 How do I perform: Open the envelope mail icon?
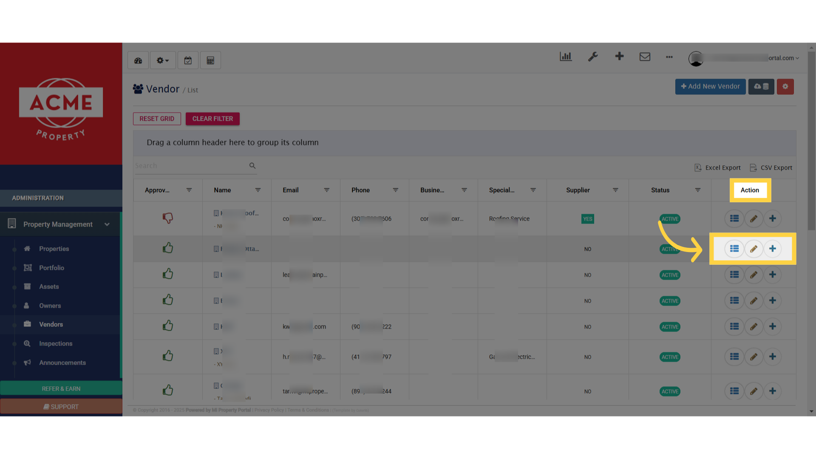pyautogui.click(x=645, y=57)
